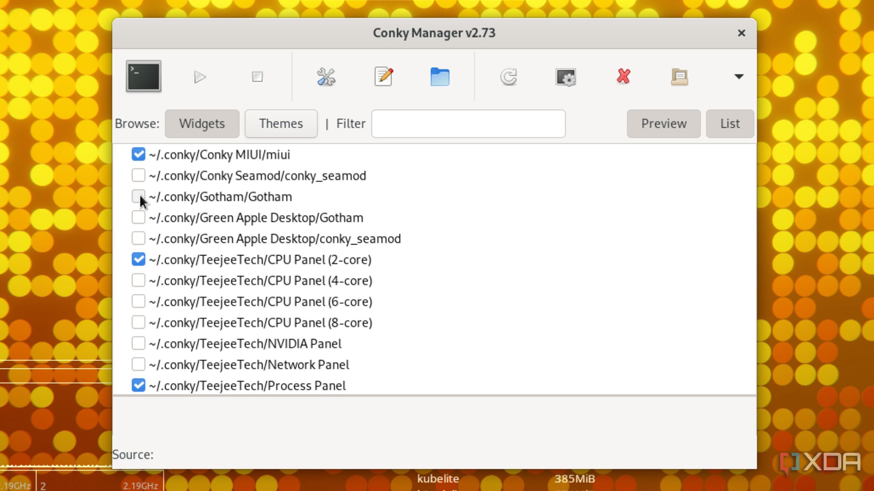Enable the Gotham/Gotham widget checkbox

(x=138, y=196)
